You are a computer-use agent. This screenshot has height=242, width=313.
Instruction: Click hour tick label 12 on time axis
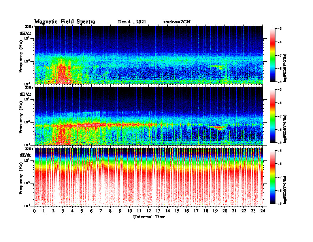click(x=149, y=211)
